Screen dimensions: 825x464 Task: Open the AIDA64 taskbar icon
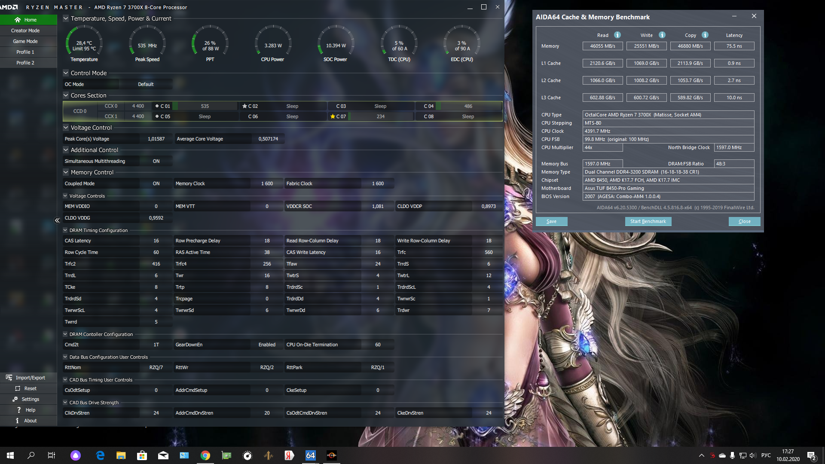click(x=310, y=455)
